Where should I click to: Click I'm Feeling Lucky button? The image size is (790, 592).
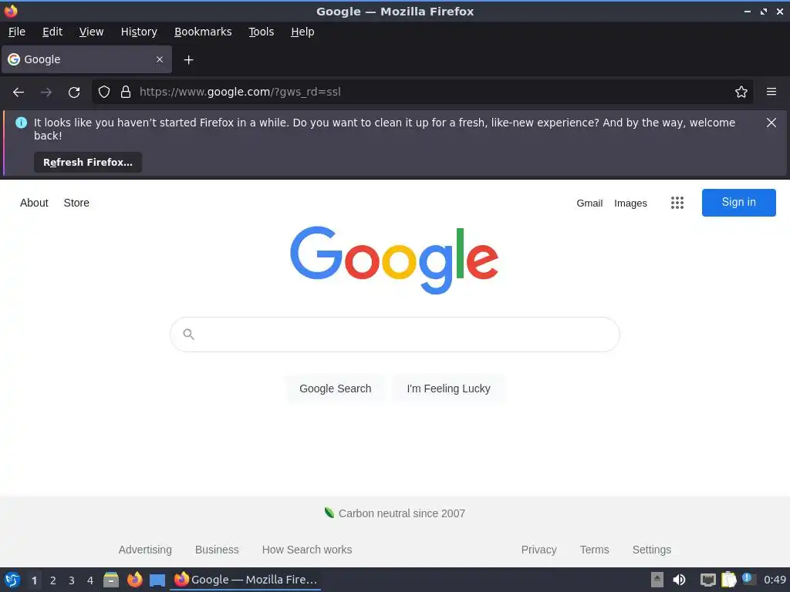click(448, 388)
